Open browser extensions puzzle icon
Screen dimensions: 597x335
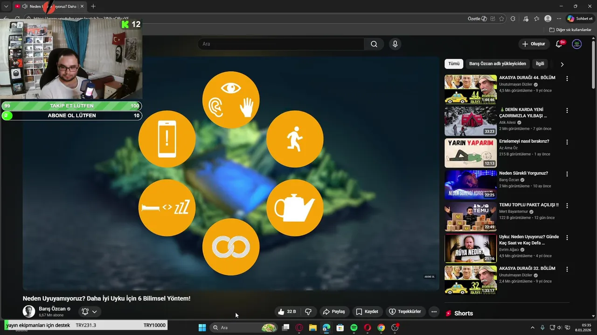pyautogui.click(x=513, y=19)
